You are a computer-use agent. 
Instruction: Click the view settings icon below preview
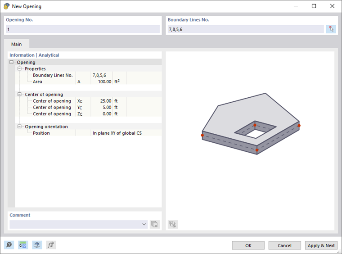[x=173, y=224]
